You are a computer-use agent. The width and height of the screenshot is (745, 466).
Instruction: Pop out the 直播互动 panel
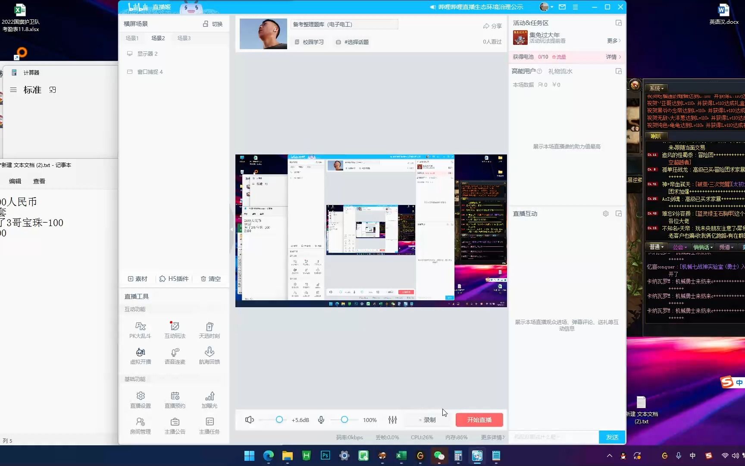[619, 214]
